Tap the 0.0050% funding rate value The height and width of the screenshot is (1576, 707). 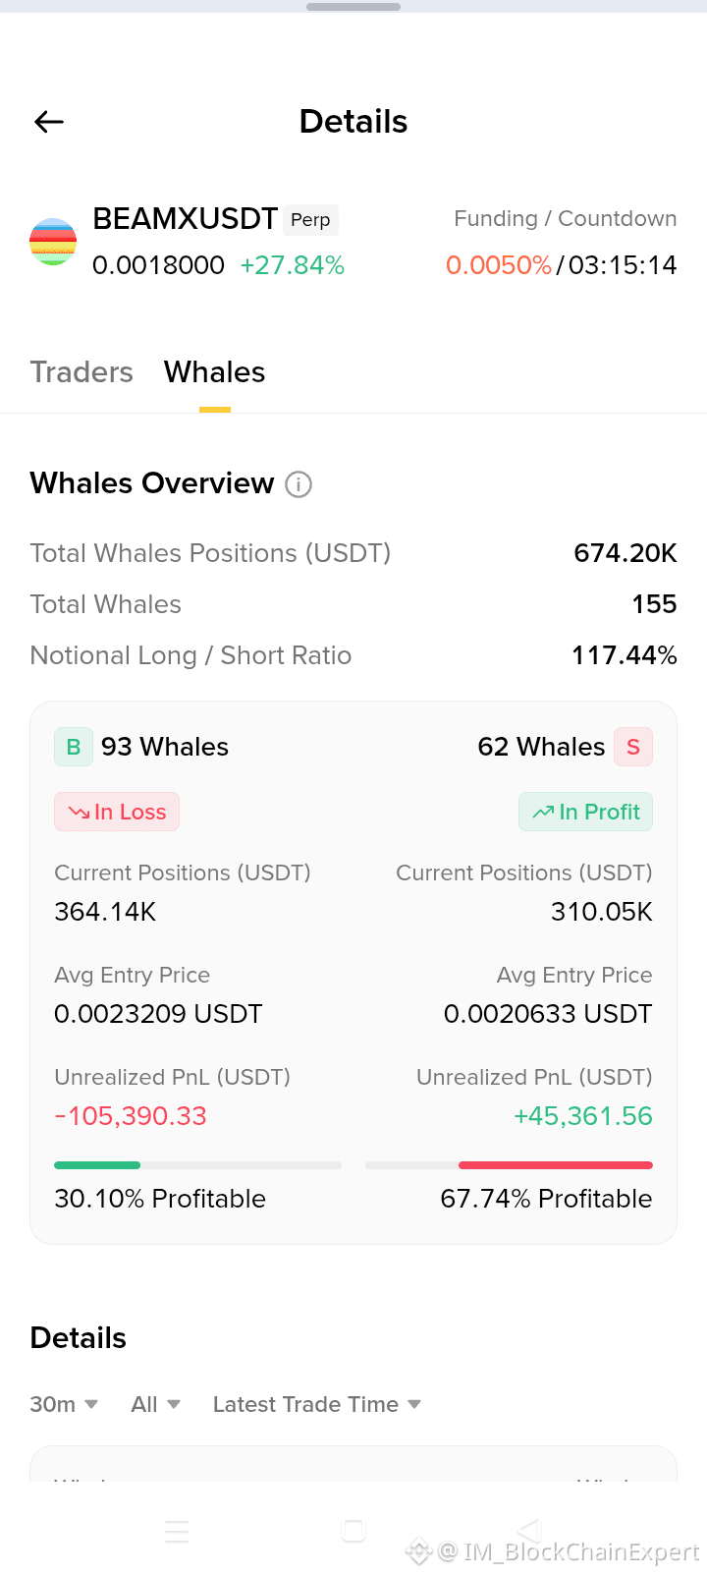click(499, 265)
